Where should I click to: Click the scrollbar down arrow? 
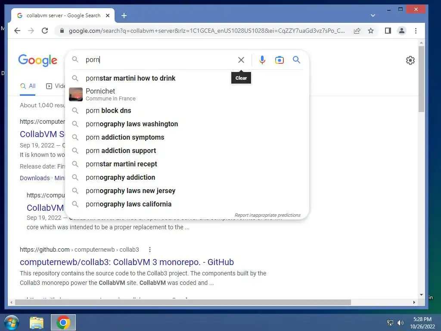421,295
